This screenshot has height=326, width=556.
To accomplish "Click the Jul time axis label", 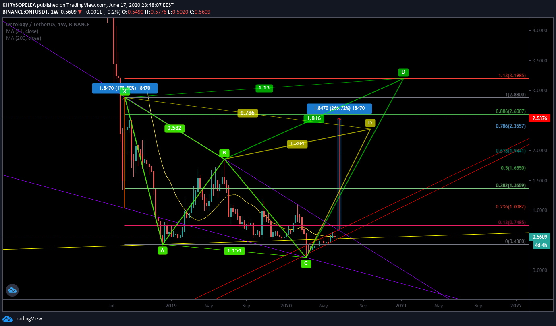I will [112, 306].
